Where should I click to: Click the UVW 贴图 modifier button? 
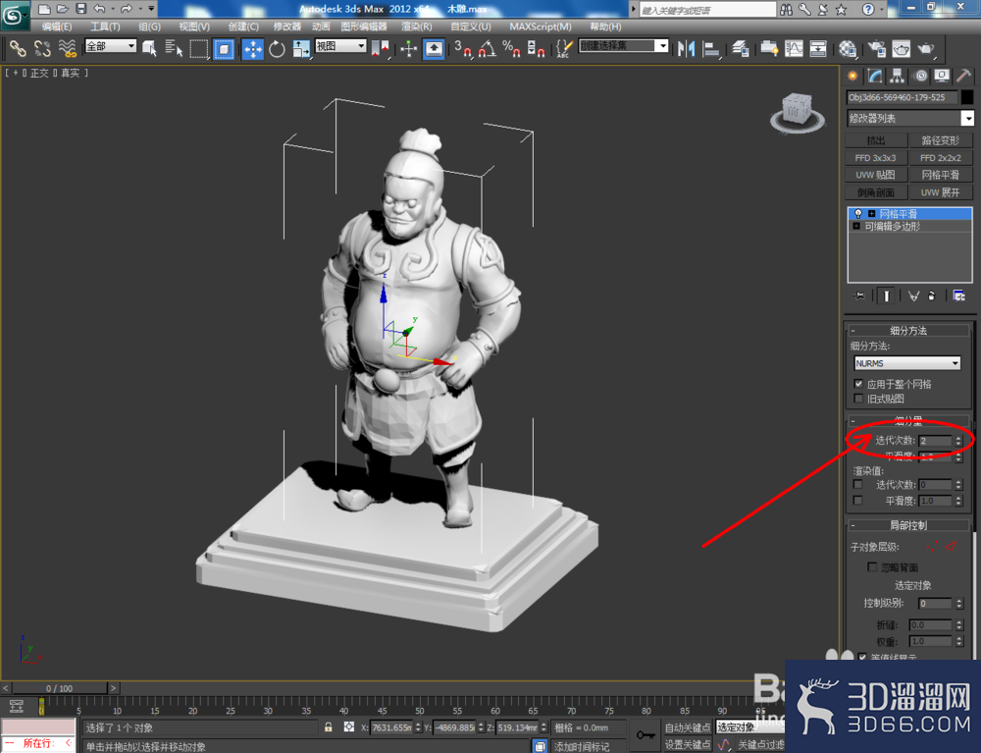tap(875, 175)
